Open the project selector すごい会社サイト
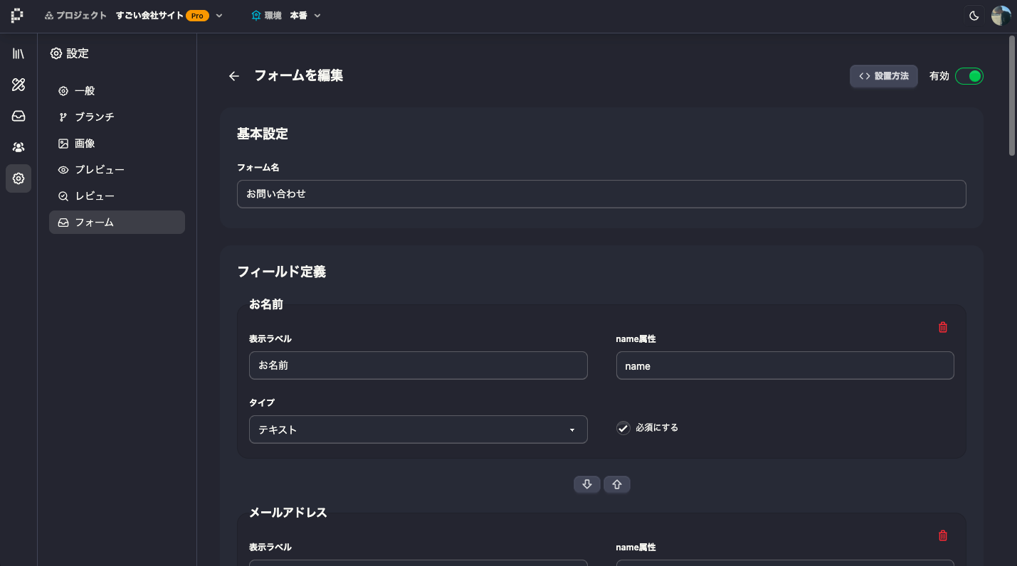The width and height of the screenshot is (1017, 566). (169, 16)
